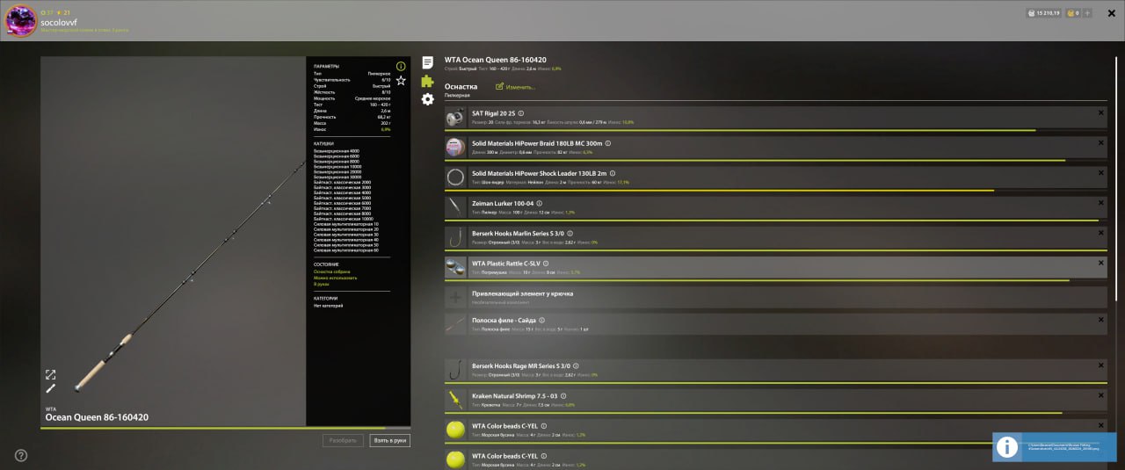Open the help question mark icon
1125x470 pixels.
point(21,455)
